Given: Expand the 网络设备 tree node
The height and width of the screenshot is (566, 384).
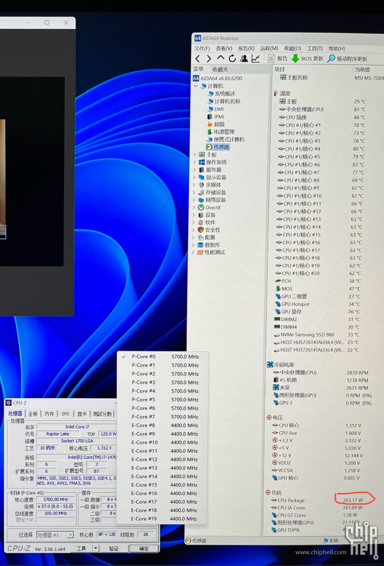Looking at the screenshot, I should pyautogui.click(x=194, y=200).
